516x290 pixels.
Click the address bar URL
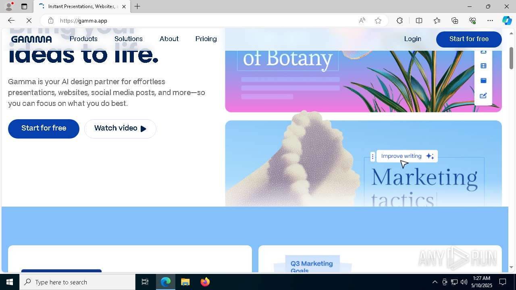point(84,21)
